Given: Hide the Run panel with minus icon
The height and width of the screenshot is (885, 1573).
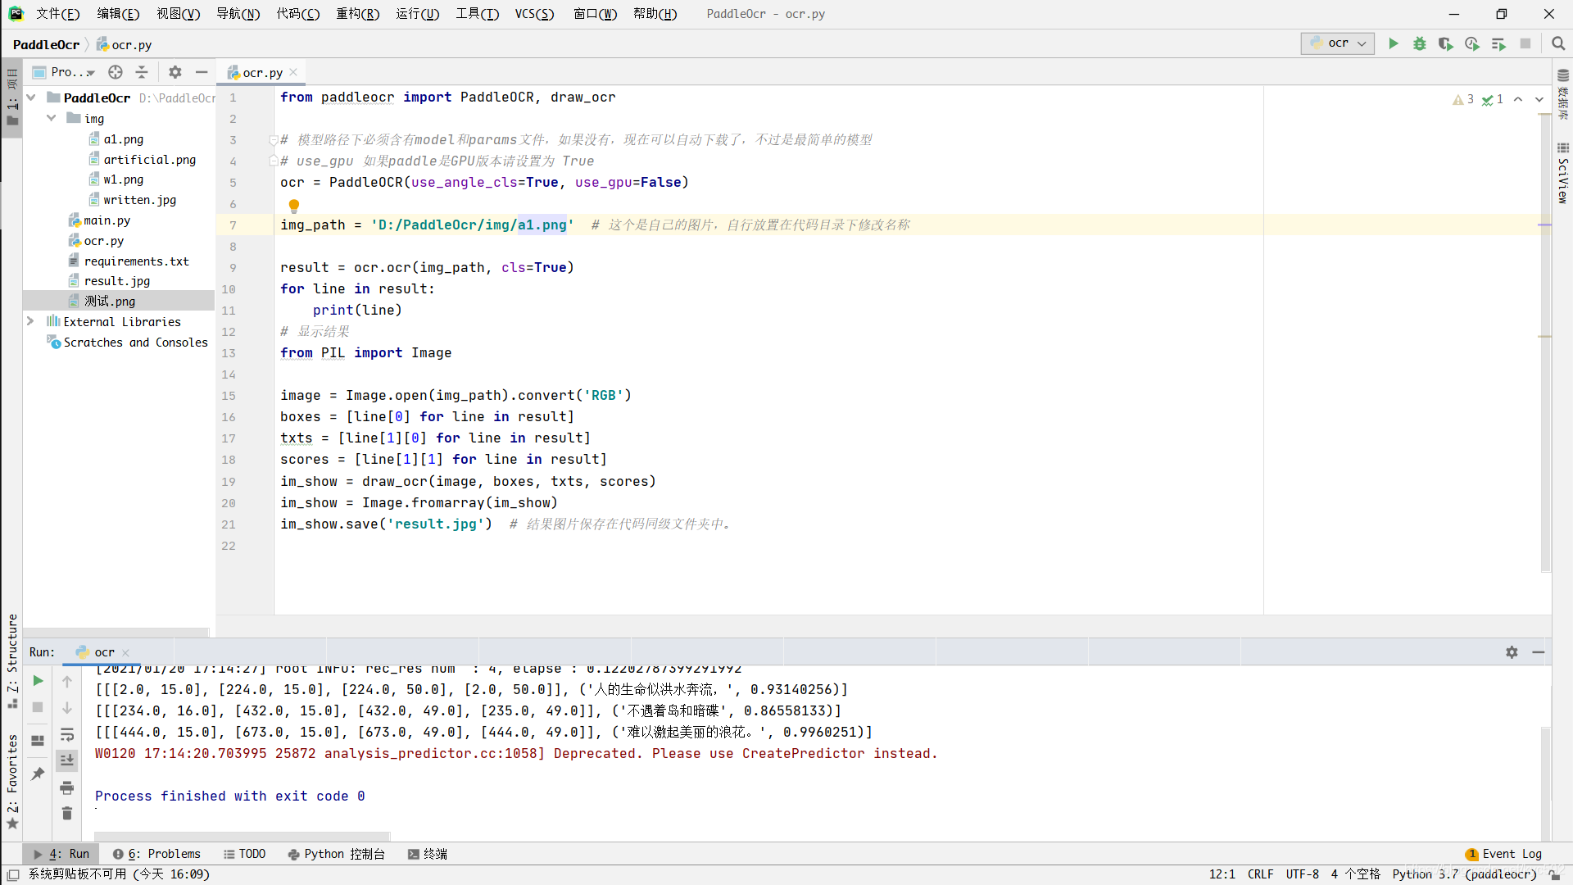Looking at the screenshot, I should click(1538, 651).
